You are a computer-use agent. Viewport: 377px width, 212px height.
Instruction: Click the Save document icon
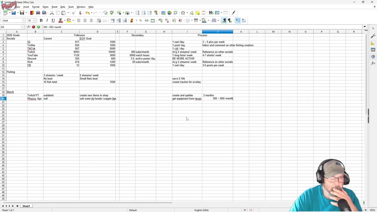(x=22, y=13)
